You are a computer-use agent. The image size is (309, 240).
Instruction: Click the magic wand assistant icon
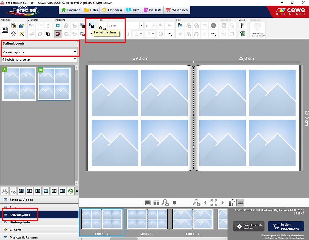point(22,34)
